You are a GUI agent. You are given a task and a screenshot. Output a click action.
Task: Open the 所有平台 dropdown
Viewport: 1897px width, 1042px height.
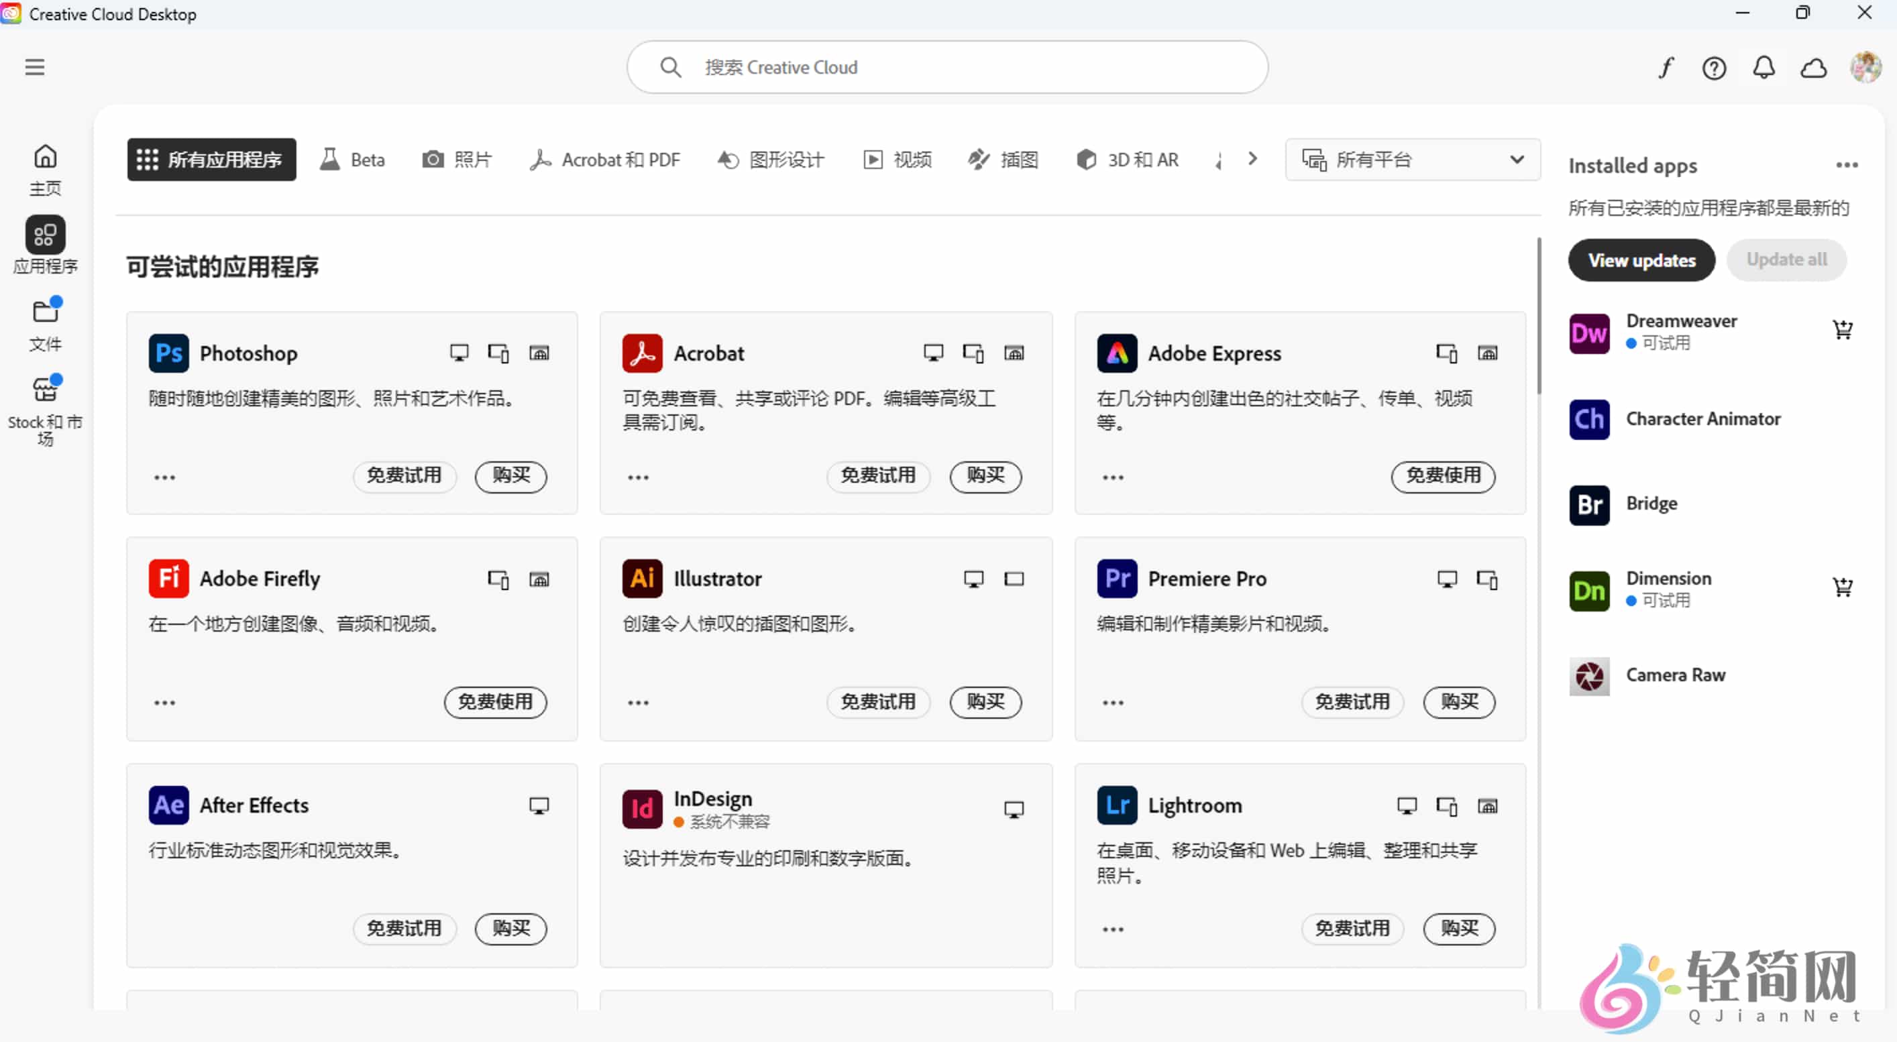point(1411,159)
